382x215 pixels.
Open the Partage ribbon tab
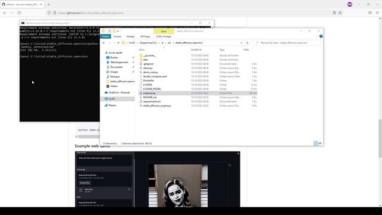131,36
